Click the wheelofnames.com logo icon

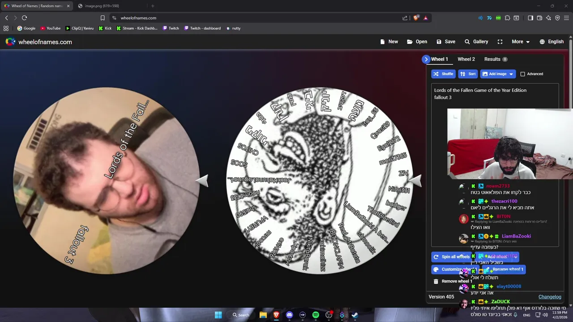pos(10,42)
